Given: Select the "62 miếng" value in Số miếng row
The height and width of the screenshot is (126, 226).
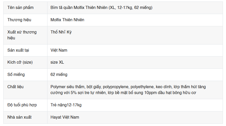Looking at the screenshot, I should [x=59, y=75].
